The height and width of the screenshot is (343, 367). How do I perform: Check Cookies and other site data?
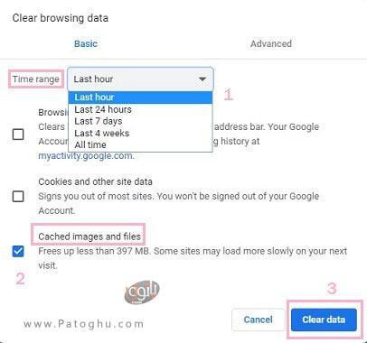[18, 197]
